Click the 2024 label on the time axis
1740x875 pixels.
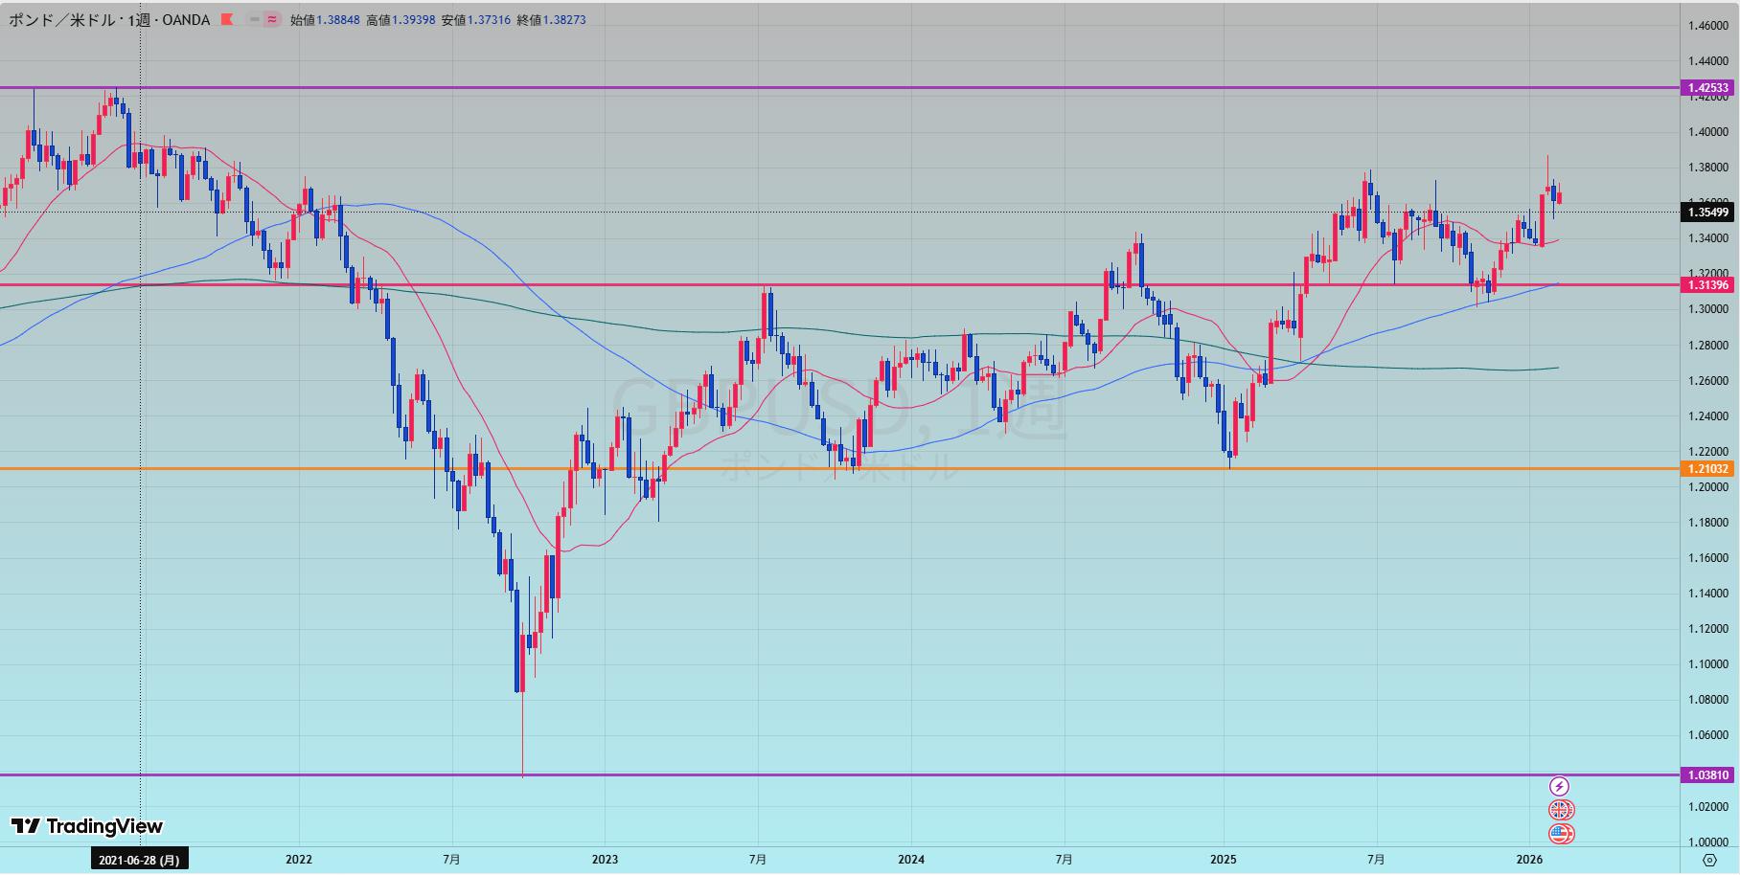click(x=911, y=860)
